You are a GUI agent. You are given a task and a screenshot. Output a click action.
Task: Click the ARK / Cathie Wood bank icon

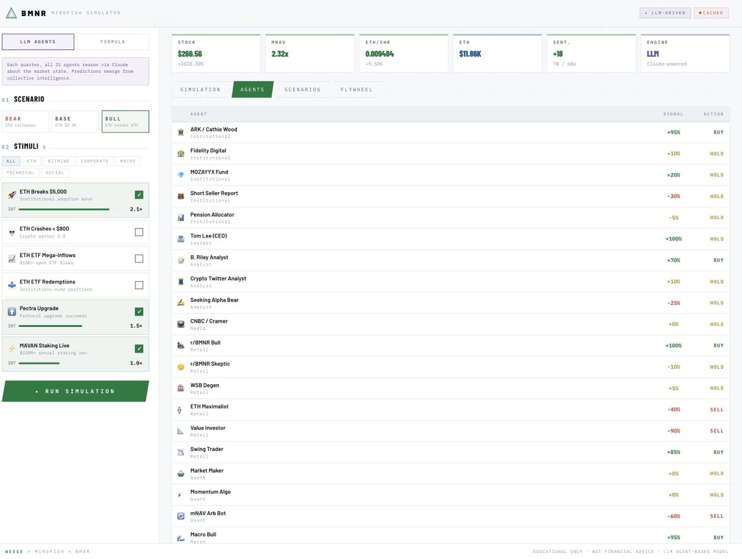(x=181, y=132)
